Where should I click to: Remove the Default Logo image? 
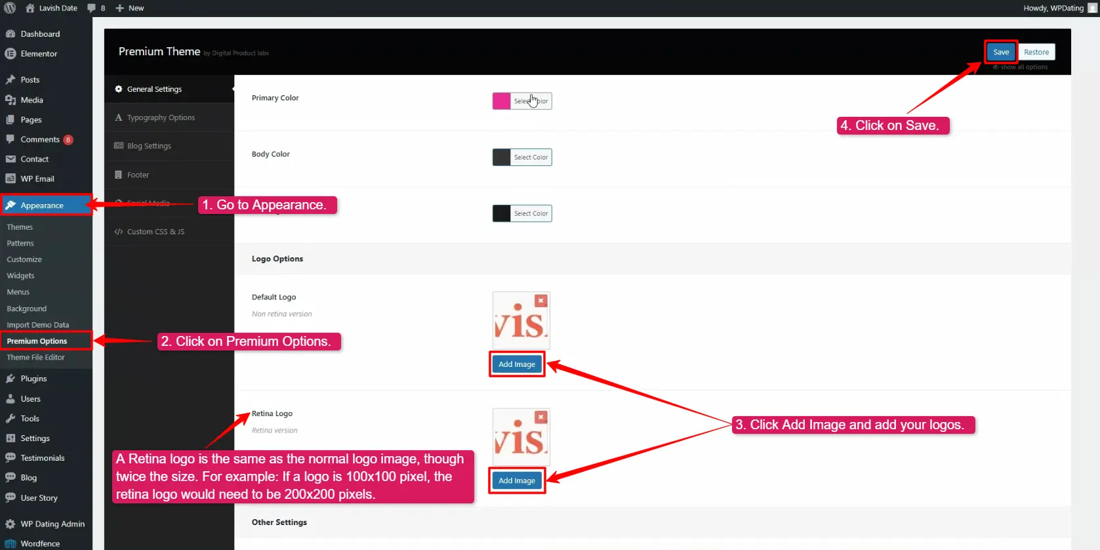click(540, 301)
